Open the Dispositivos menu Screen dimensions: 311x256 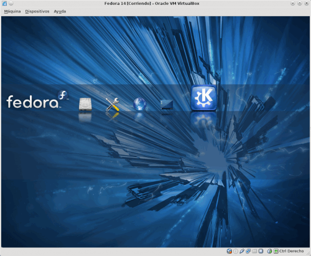(37, 11)
